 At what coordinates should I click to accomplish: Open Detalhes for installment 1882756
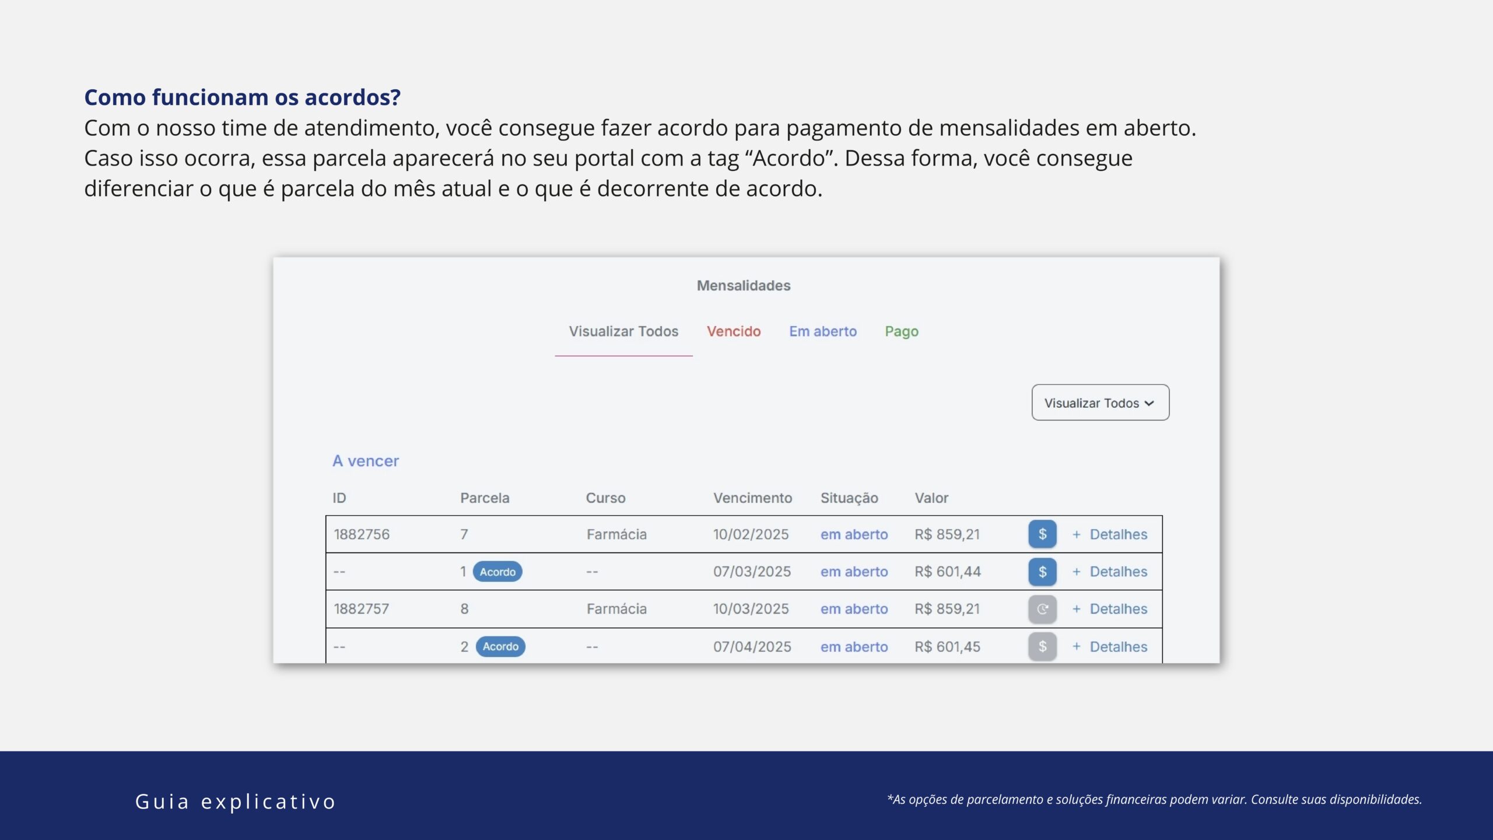[1118, 534]
